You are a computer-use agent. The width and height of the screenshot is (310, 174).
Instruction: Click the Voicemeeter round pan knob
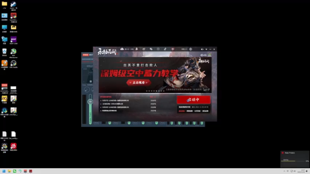coord(87,90)
